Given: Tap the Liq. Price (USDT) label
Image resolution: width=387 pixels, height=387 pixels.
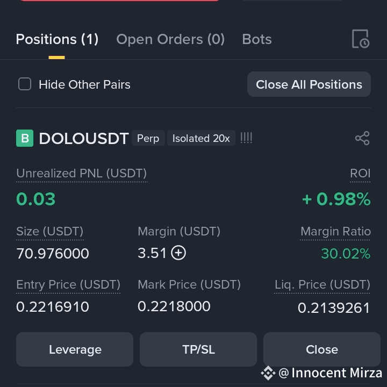Looking at the screenshot, I should point(322,284).
